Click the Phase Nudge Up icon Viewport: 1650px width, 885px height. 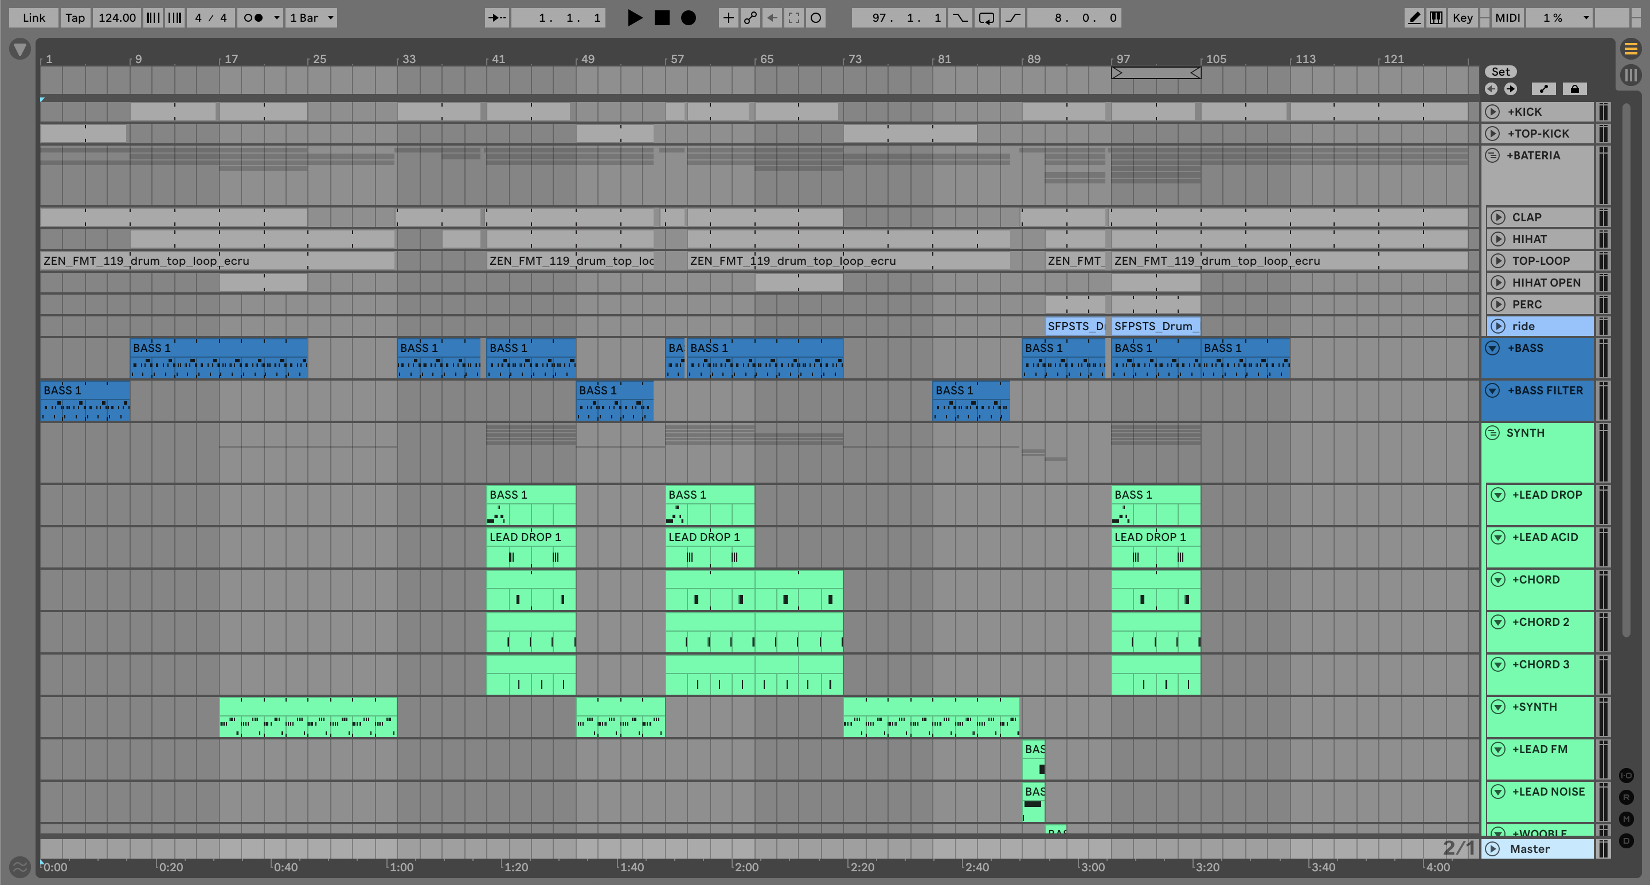point(175,18)
